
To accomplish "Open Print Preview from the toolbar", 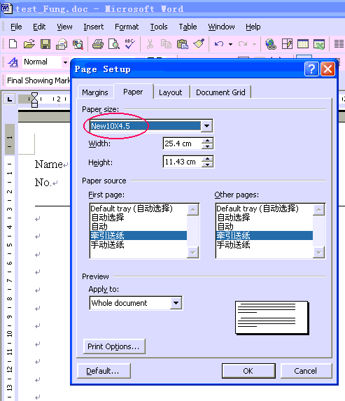I will (114, 44).
